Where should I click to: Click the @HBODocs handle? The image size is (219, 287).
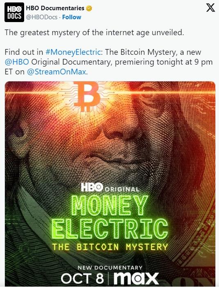pos(42,17)
